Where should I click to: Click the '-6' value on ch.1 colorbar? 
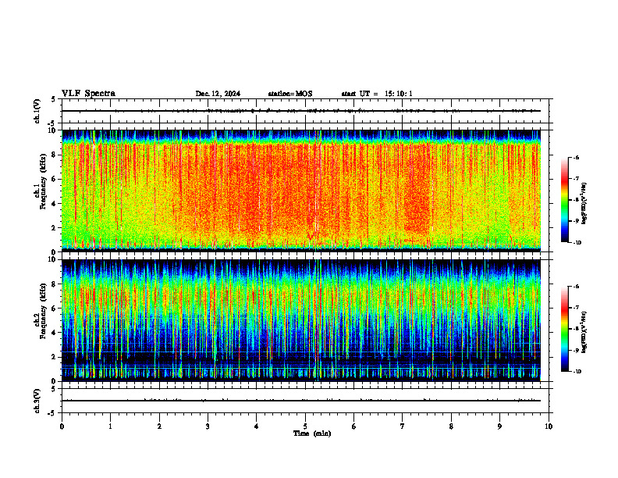(x=576, y=157)
